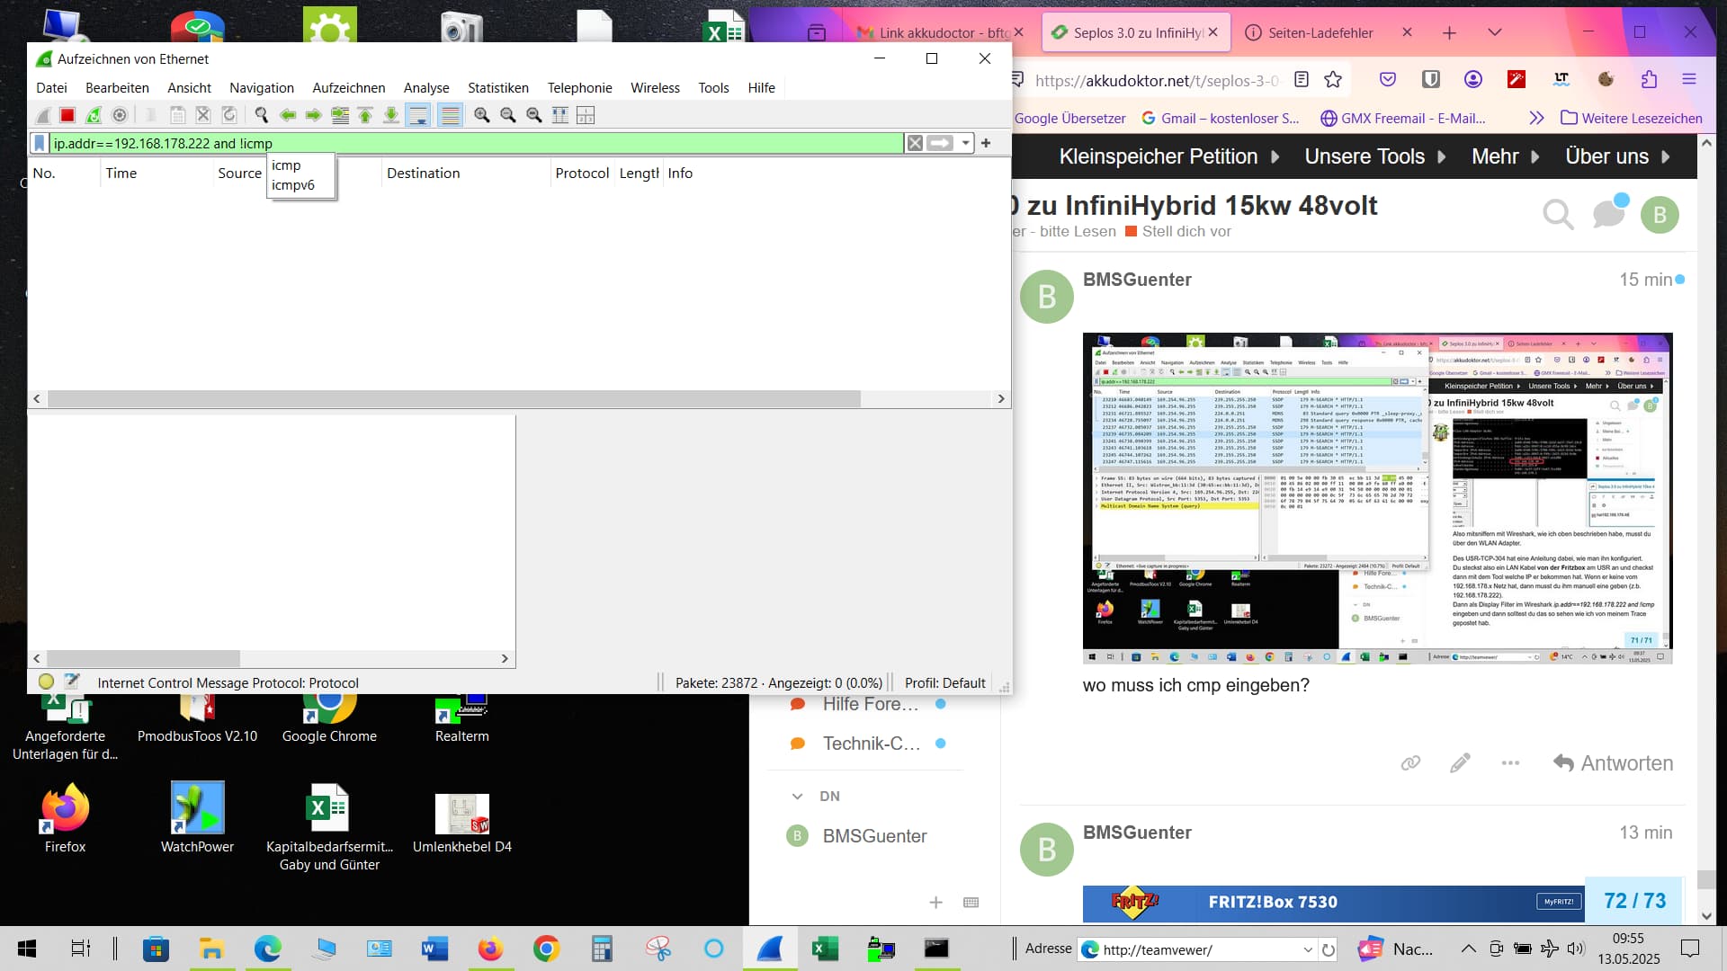1727x971 pixels.
Task: Restart the current packet capture
Action: tap(94, 115)
